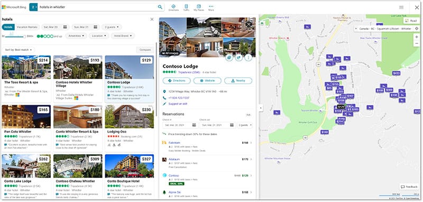
Task: Show the Traffic layer
Action: 186,7
